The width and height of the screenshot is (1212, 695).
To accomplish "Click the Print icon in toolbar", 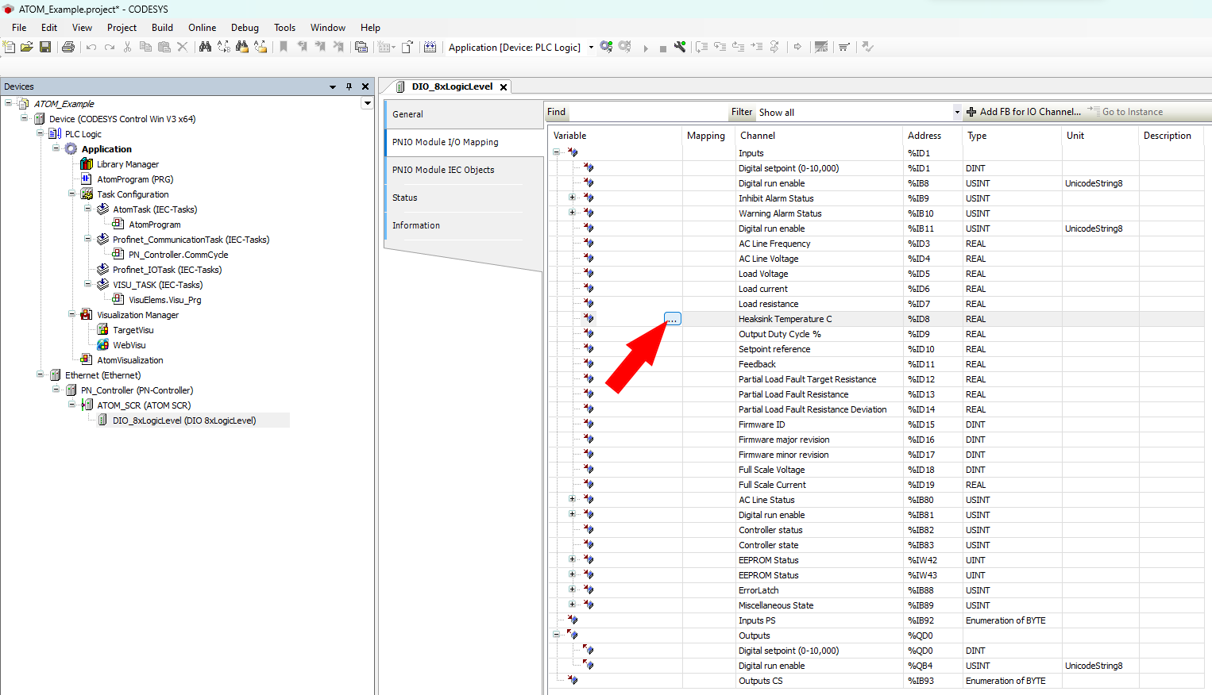I will pyautogui.click(x=68, y=48).
